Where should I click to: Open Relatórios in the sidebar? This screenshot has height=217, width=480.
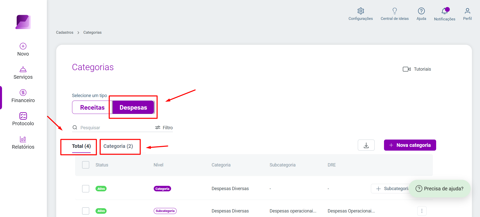(23, 143)
